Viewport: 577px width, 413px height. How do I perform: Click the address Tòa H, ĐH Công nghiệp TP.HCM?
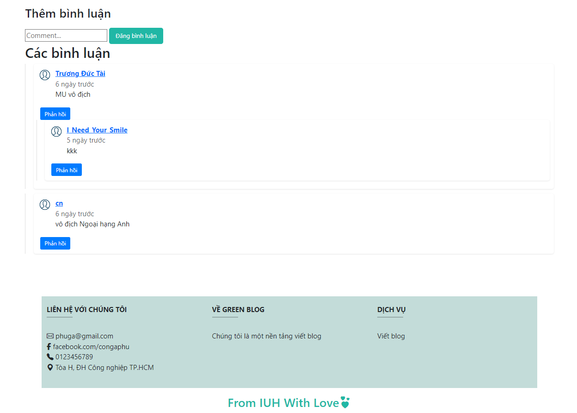[x=104, y=368]
